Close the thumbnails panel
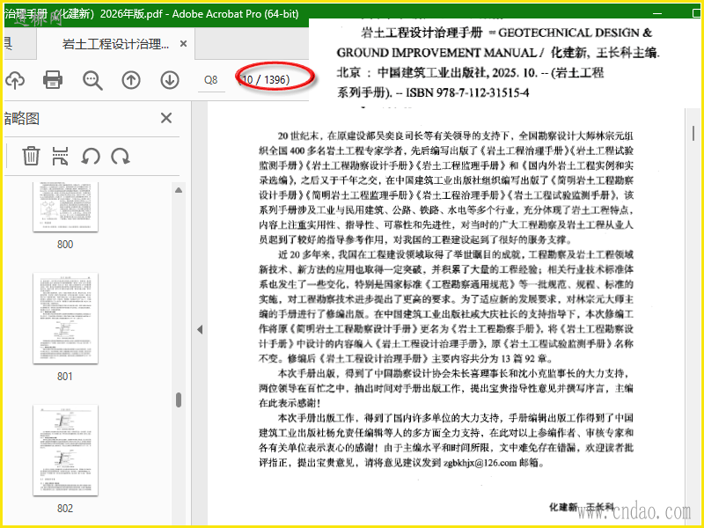The height and width of the screenshot is (528, 704). (166, 118)
